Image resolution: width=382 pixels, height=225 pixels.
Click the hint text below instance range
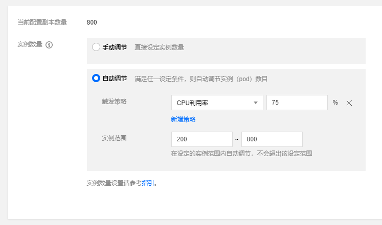(241, 153)
